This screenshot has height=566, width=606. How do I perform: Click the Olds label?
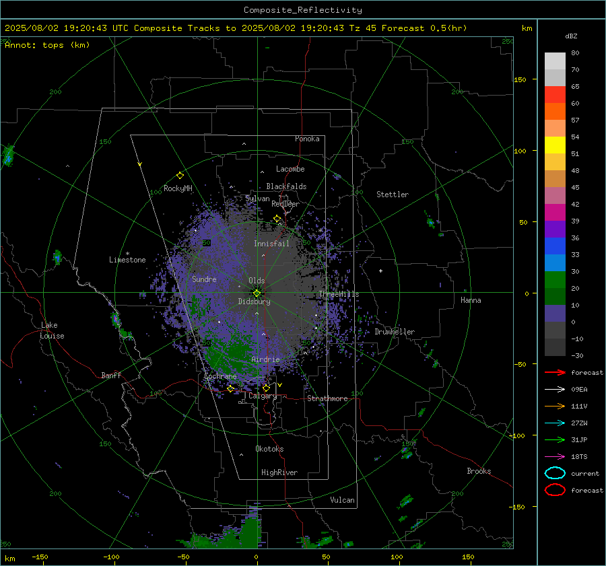pyautogui.click(x=257, y=281)
